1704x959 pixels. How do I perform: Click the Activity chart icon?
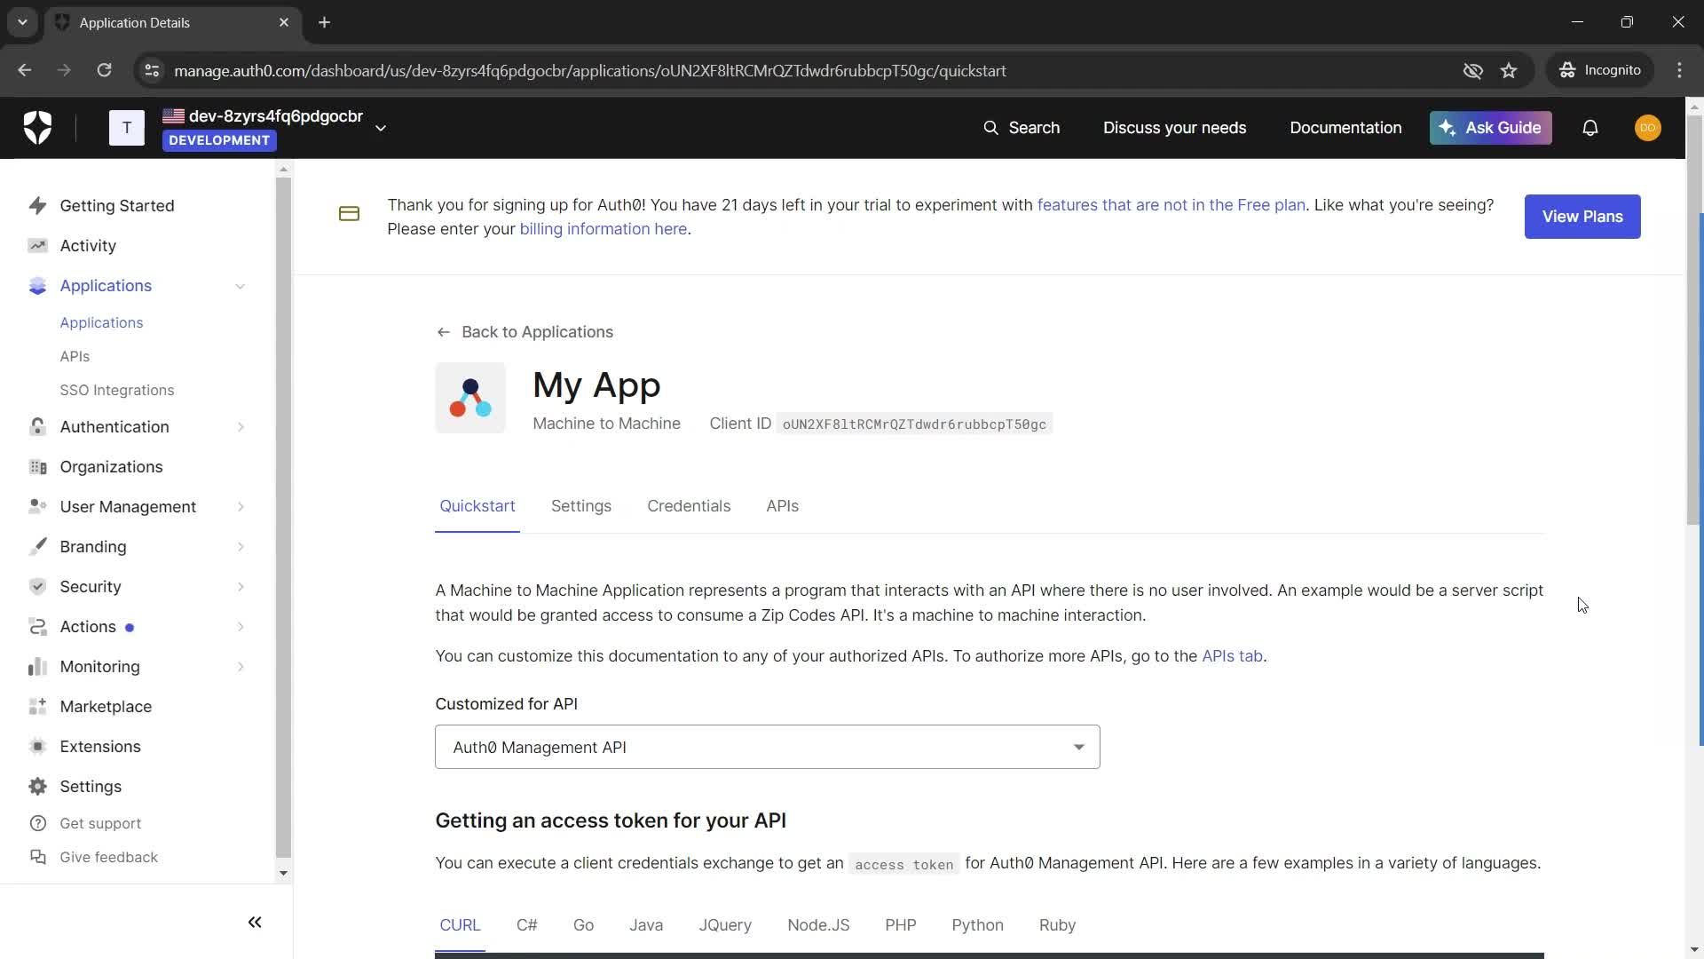tap(37, 246)
